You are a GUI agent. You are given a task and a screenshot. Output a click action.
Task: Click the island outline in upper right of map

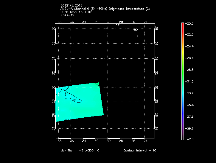[135, 30]
